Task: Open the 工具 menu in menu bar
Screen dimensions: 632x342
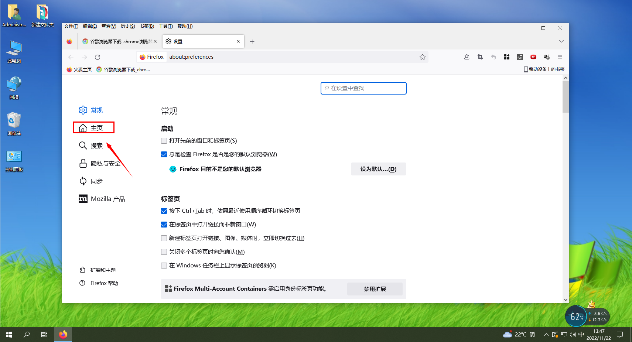Action: point(165,26)
